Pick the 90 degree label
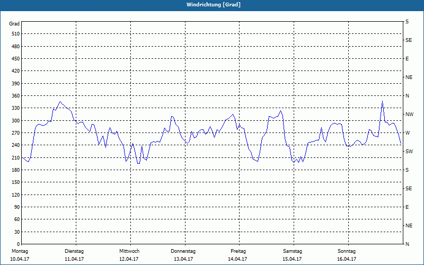The height and width of the screenshot is (265, 424). (17, 207)
